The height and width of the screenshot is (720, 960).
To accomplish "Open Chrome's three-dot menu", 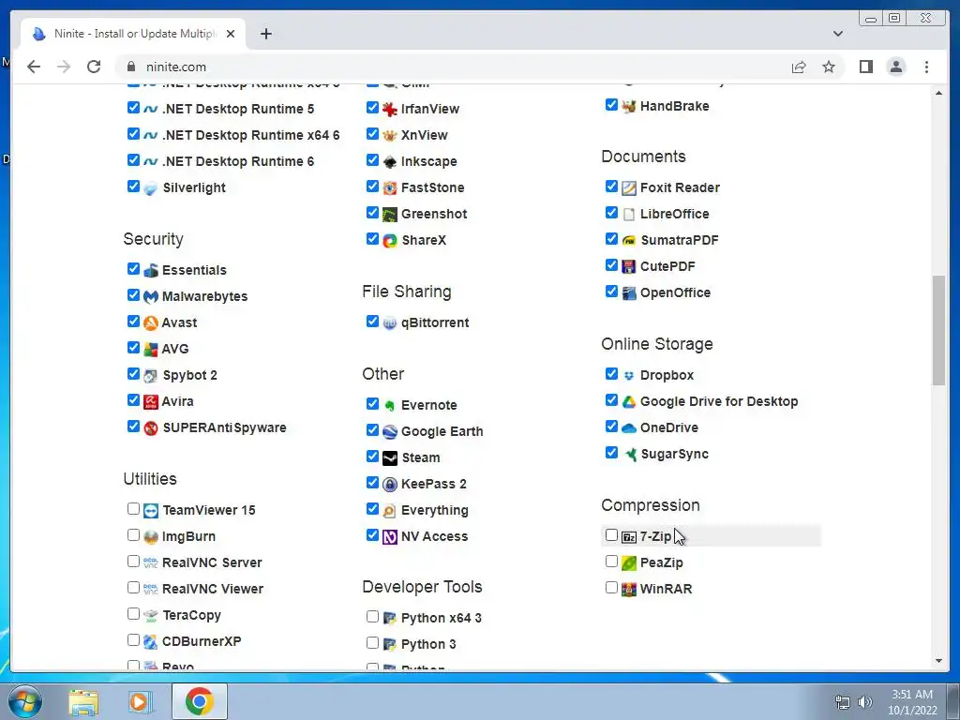I will tap(926, 67).
